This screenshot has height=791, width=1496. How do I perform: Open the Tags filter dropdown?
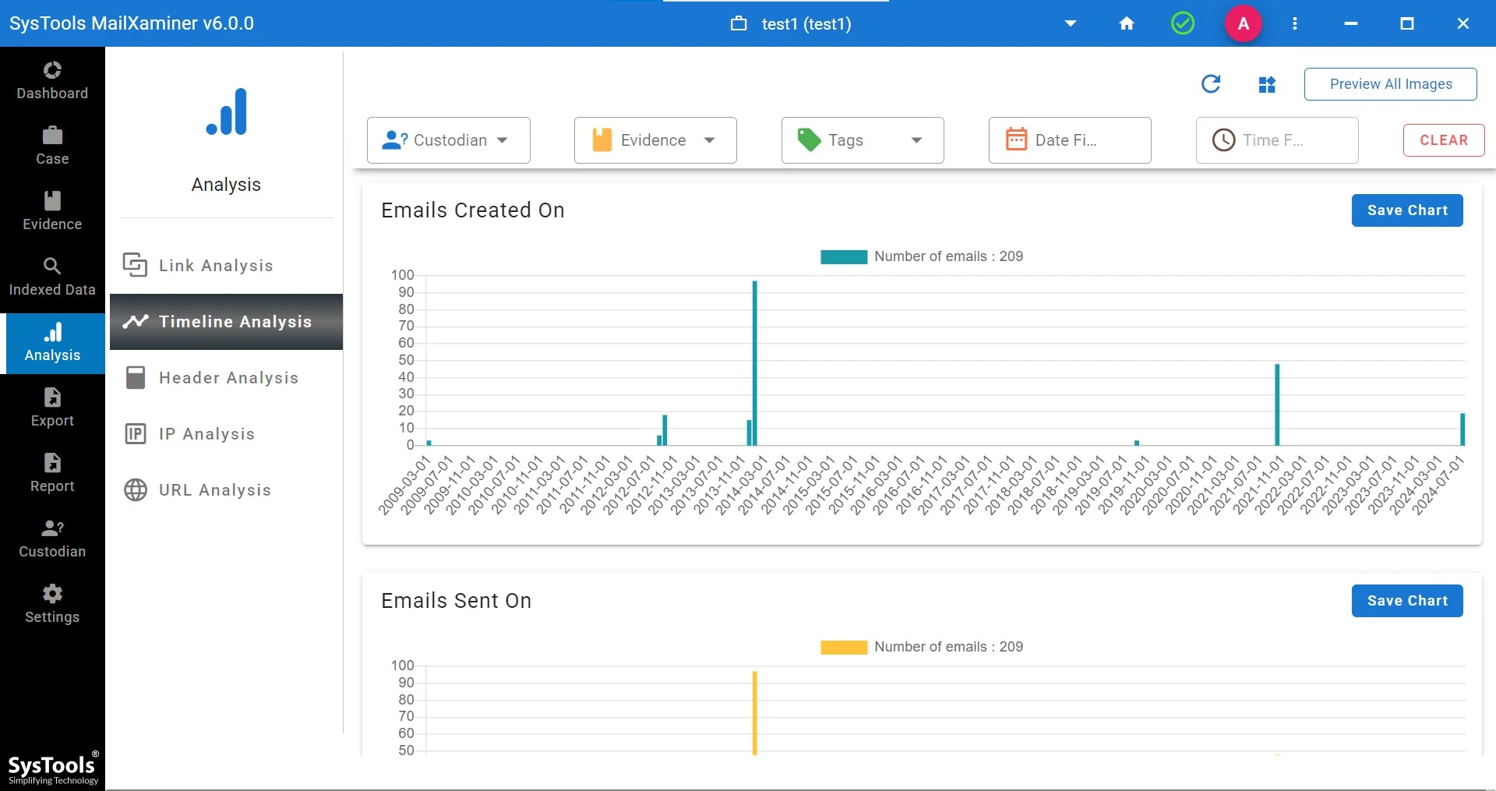tap(863, 140)
